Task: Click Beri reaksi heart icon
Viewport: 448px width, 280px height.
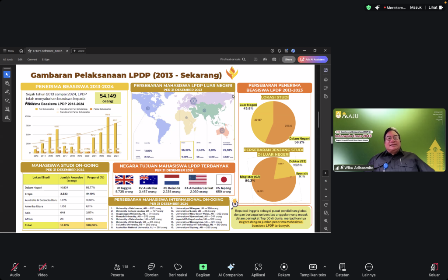Action: pos(178,267)
